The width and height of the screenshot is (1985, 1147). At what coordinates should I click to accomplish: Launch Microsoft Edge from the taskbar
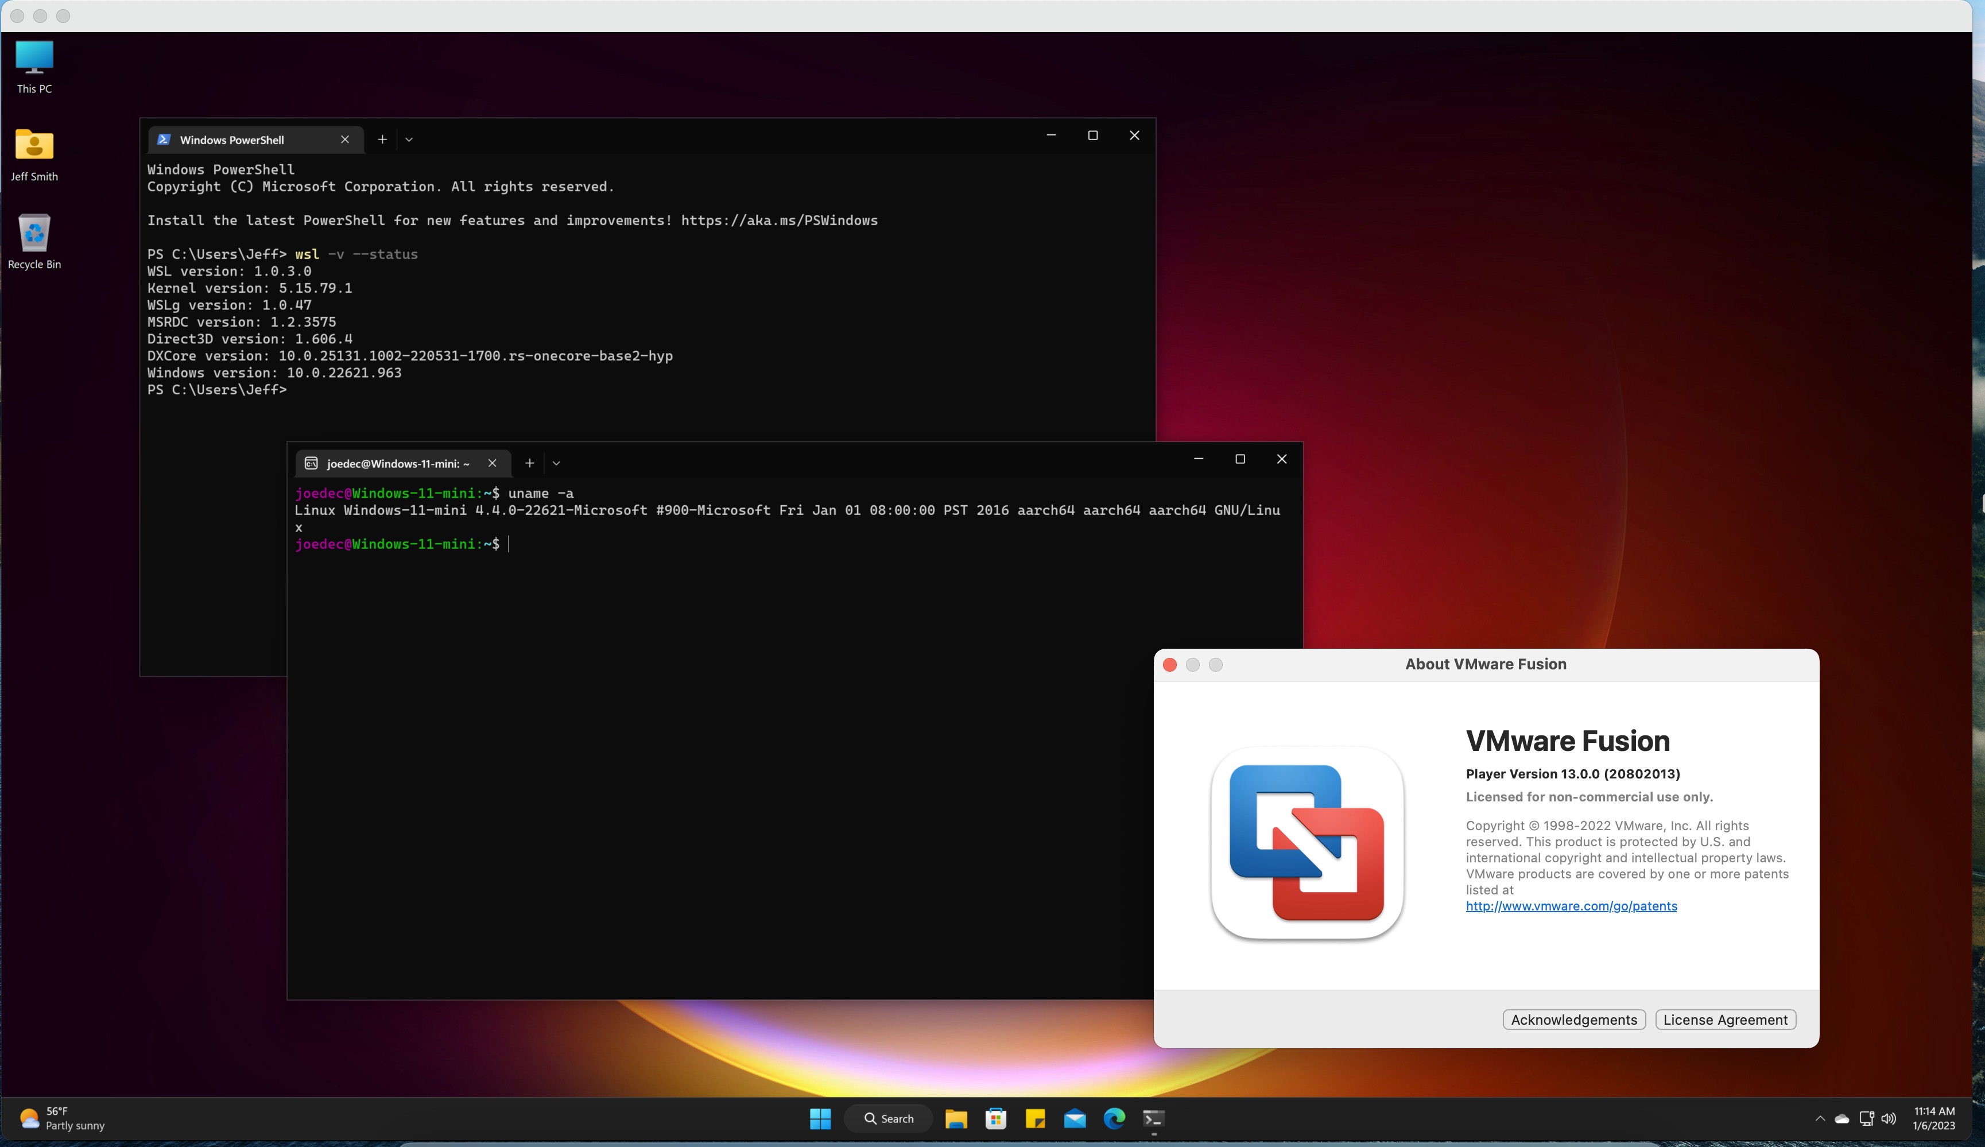click(x=1114, y=1118)
